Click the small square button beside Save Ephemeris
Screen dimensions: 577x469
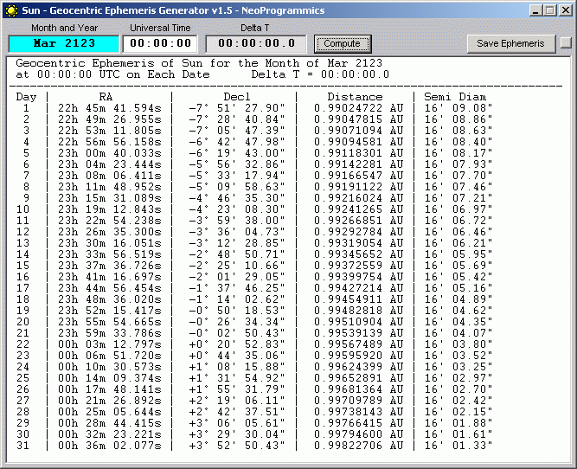coord(565,43)
